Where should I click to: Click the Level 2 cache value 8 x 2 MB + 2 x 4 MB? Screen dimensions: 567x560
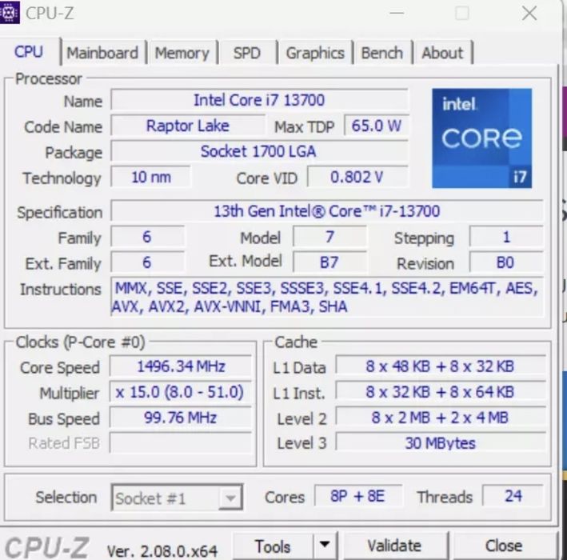[x=441, y=418]
